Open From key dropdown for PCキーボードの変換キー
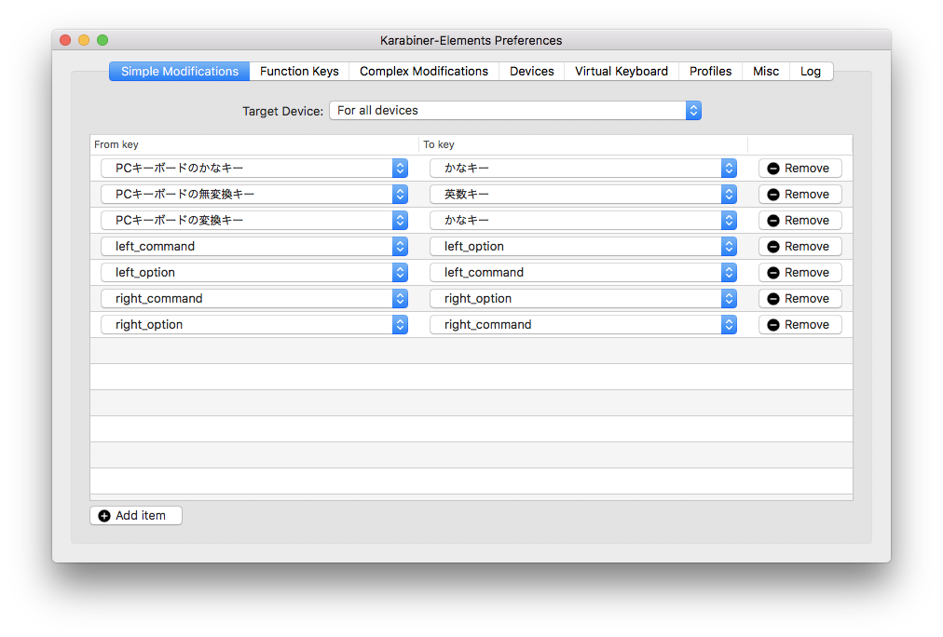Viewport: 943px width, 637px height. coord(254,221)
